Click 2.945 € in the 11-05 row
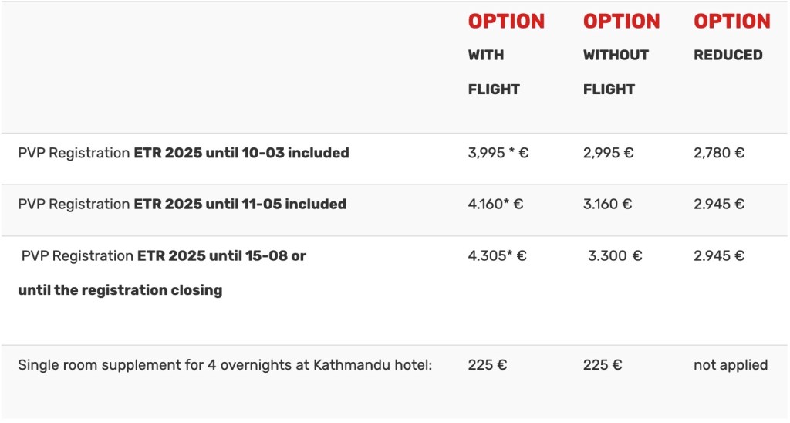The image size is (790, 423). [719, 205]
